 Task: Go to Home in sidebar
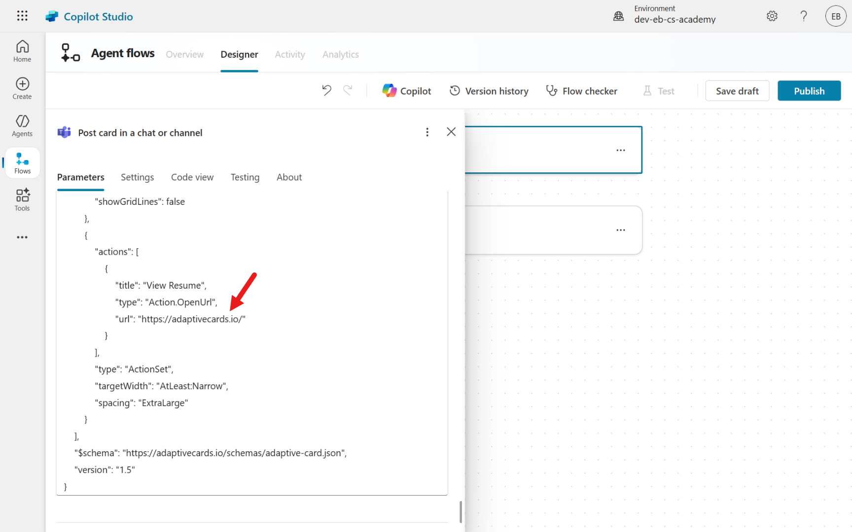[x=22, y=51]
